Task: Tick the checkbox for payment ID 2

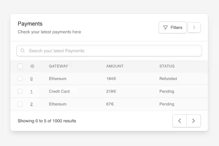Action: pyautogui.click(x=20, y=104)
